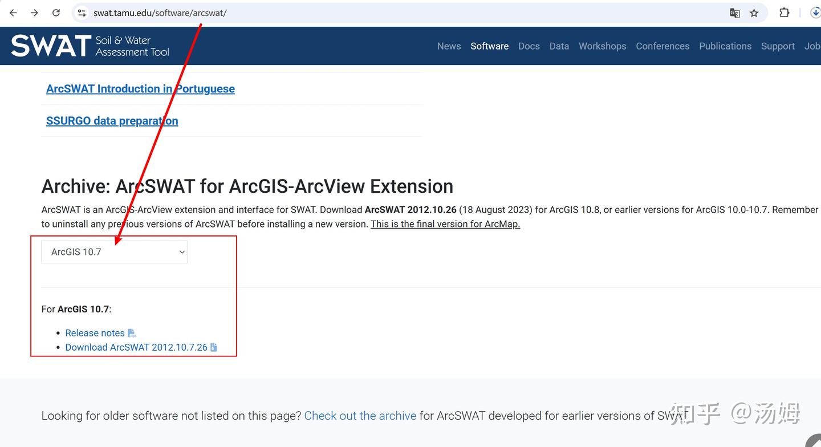Open the PDF icon next to Release notes

coord(131,332)
